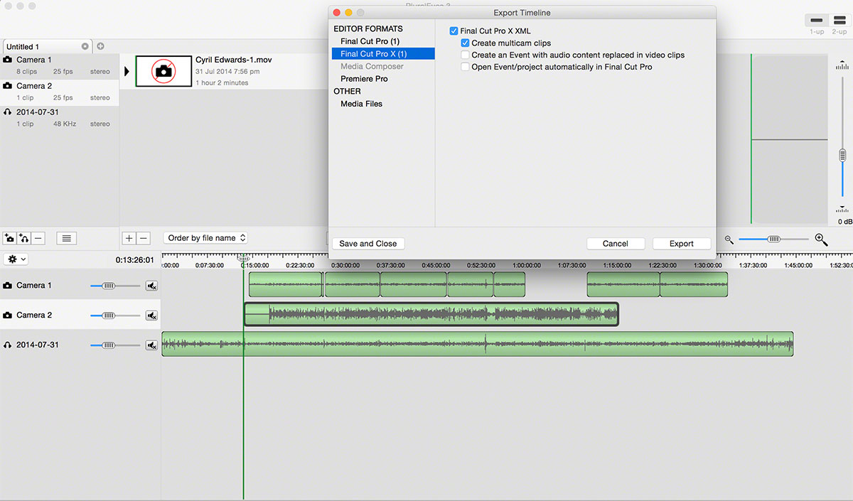Click the minus button left of Order by file name
This screenshot has height=501, width=853.
144,238
